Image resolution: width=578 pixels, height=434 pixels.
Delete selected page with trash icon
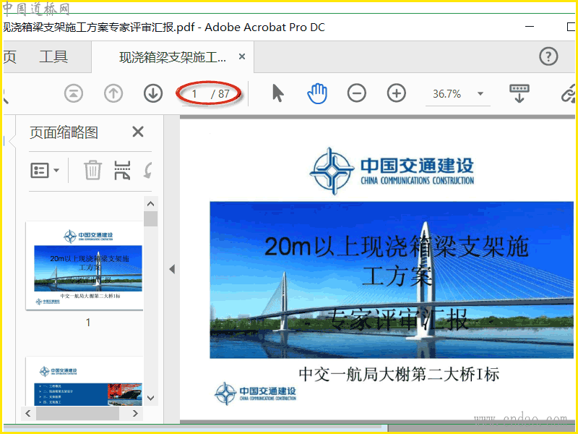(92, 170)
